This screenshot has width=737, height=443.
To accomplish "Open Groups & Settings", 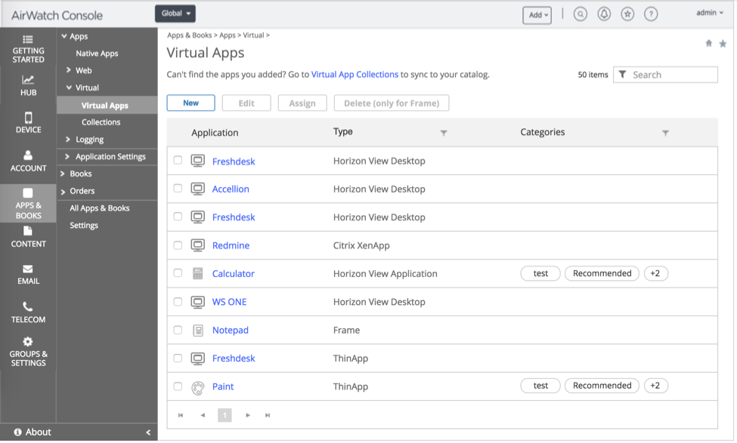I will (x=28, y=352).
